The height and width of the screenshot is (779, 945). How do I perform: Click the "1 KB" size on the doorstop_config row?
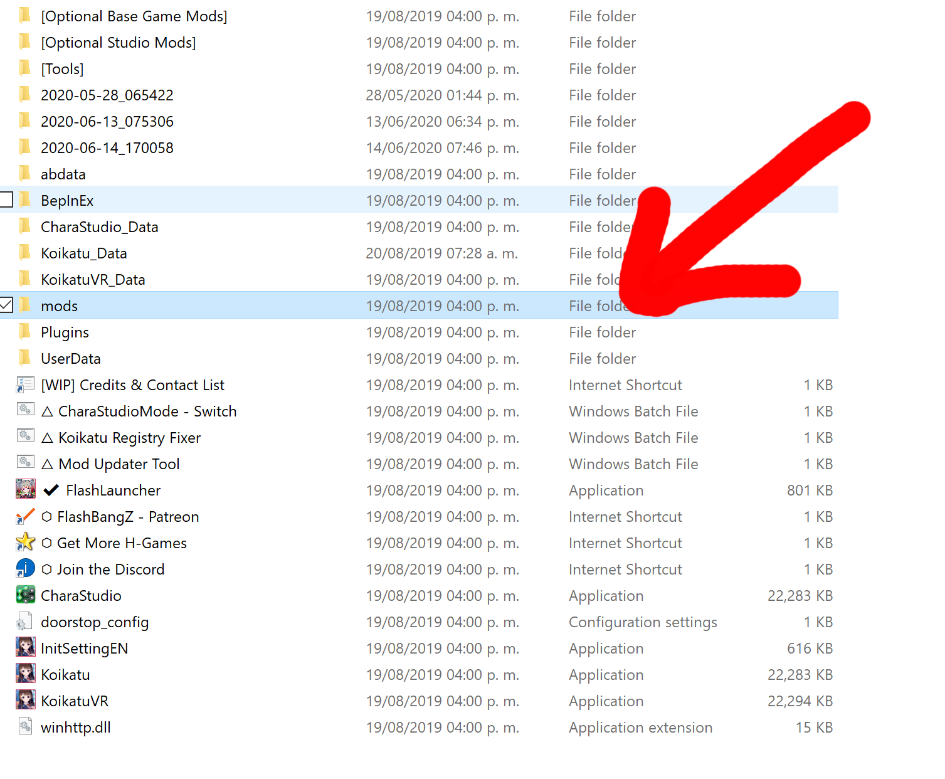(819, 622)
